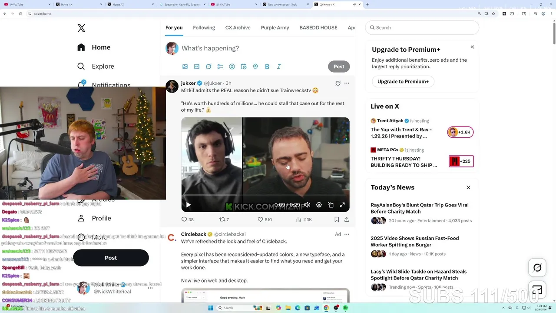This screenshot has height=313, width=556.
Task: Click the Grok icon on jukxer's post
Action: pos(338,83)
